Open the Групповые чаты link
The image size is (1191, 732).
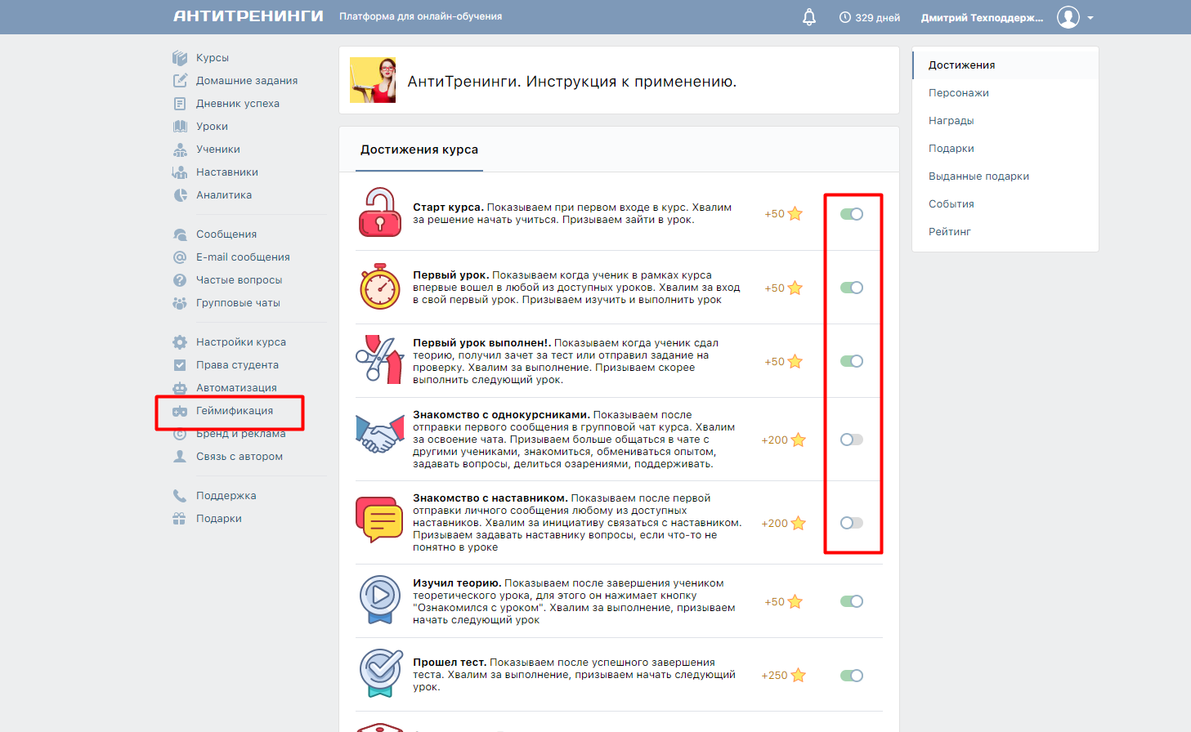click(x=238, y=303)
